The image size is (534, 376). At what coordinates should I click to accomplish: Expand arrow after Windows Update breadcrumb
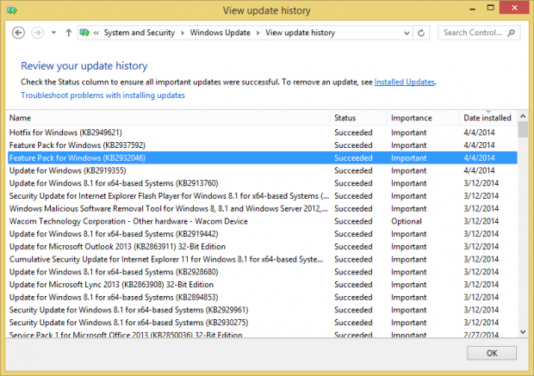pos(258,33)
